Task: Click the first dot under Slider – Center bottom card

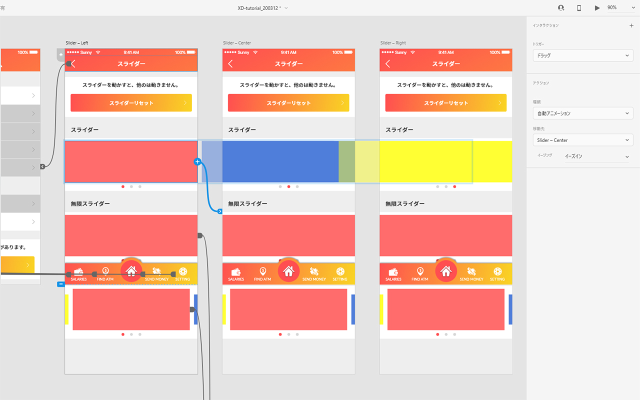Action: pos(280,334)
